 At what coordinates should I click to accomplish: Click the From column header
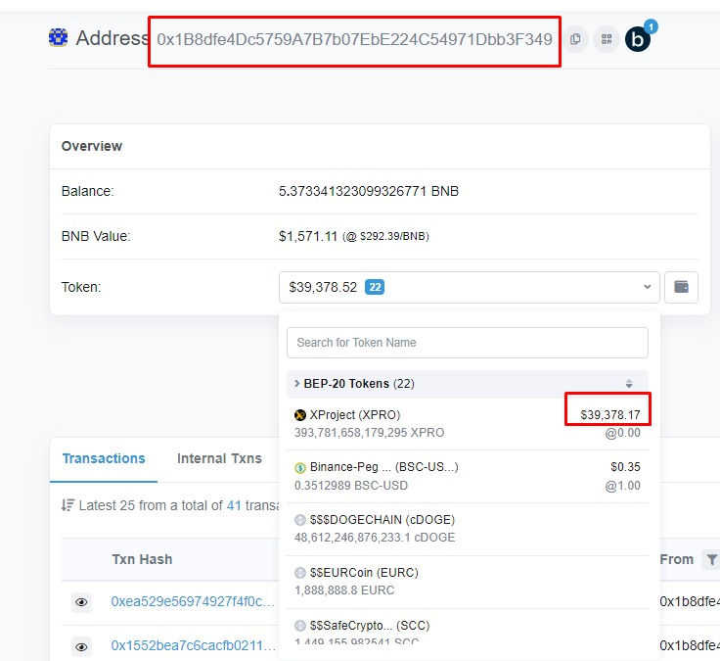[x=676, y=559]
